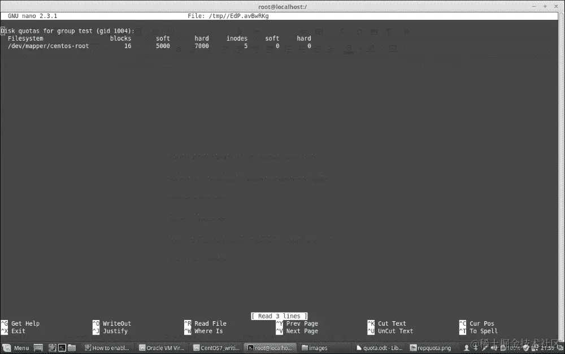
Task: Click the ^U UnCut Text shortcut label
Action: [390, 331]
